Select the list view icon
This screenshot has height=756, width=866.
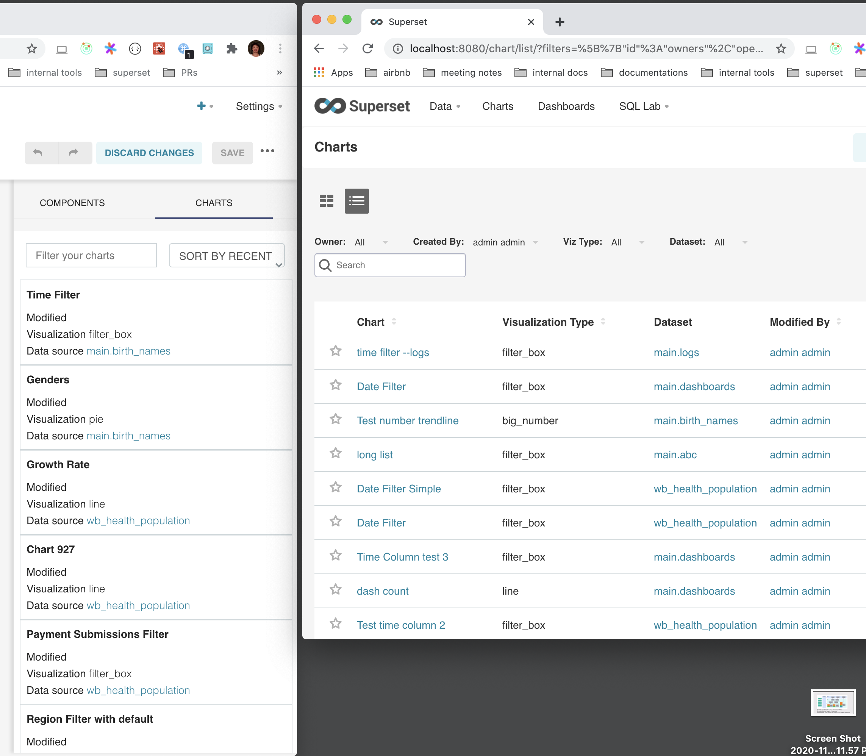tap(356, 201)
